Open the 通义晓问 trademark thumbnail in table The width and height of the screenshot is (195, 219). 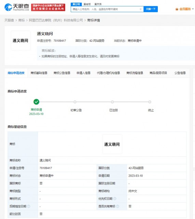pos(112,144)
